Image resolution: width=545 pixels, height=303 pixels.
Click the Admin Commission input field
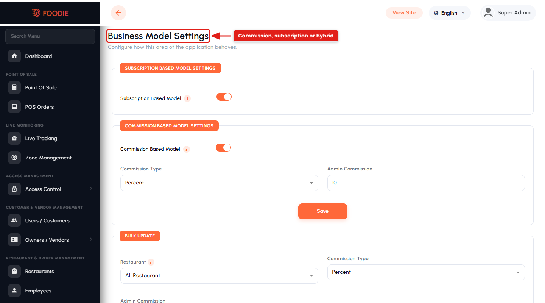click(426, 183)
